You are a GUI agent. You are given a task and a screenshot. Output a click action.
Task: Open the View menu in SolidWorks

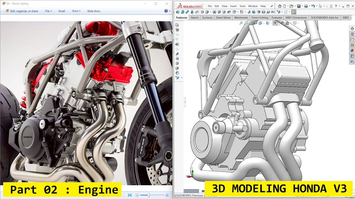[x=224, y=6]
